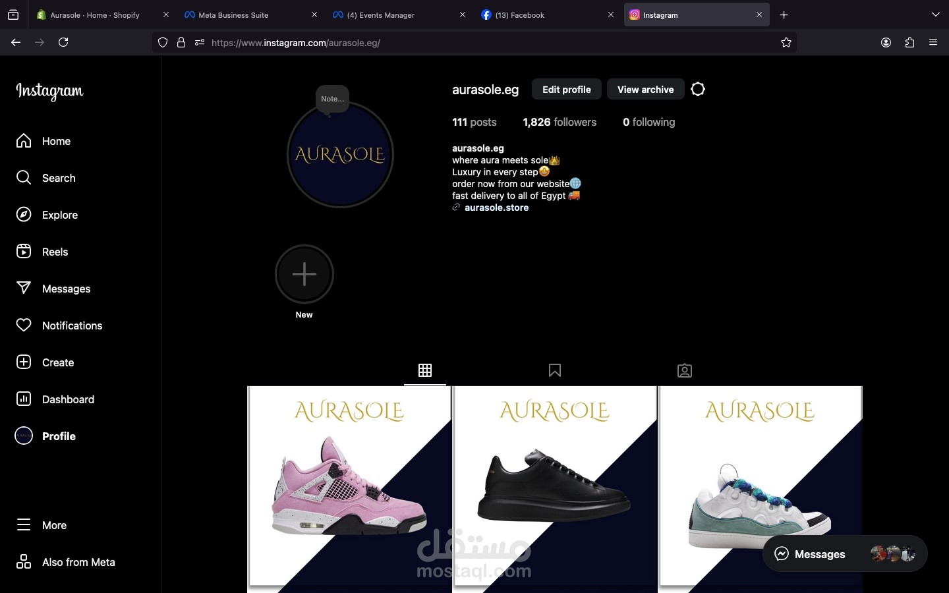The width and height of the screenshot is (949, 593).
Task: Open the pink Jordan sneaker post
Action: click(x=349, y=490)
